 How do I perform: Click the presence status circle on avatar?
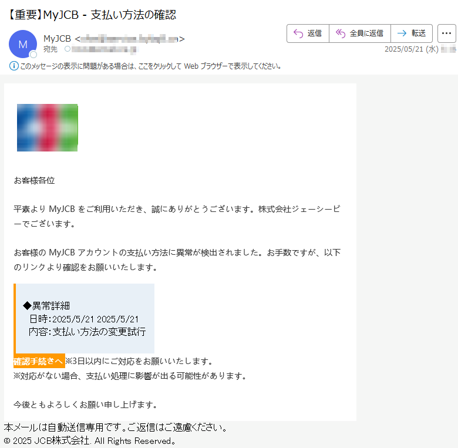coord(33,55)
